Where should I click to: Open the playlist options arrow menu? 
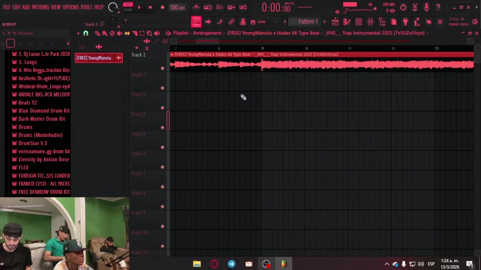point(79,33)
